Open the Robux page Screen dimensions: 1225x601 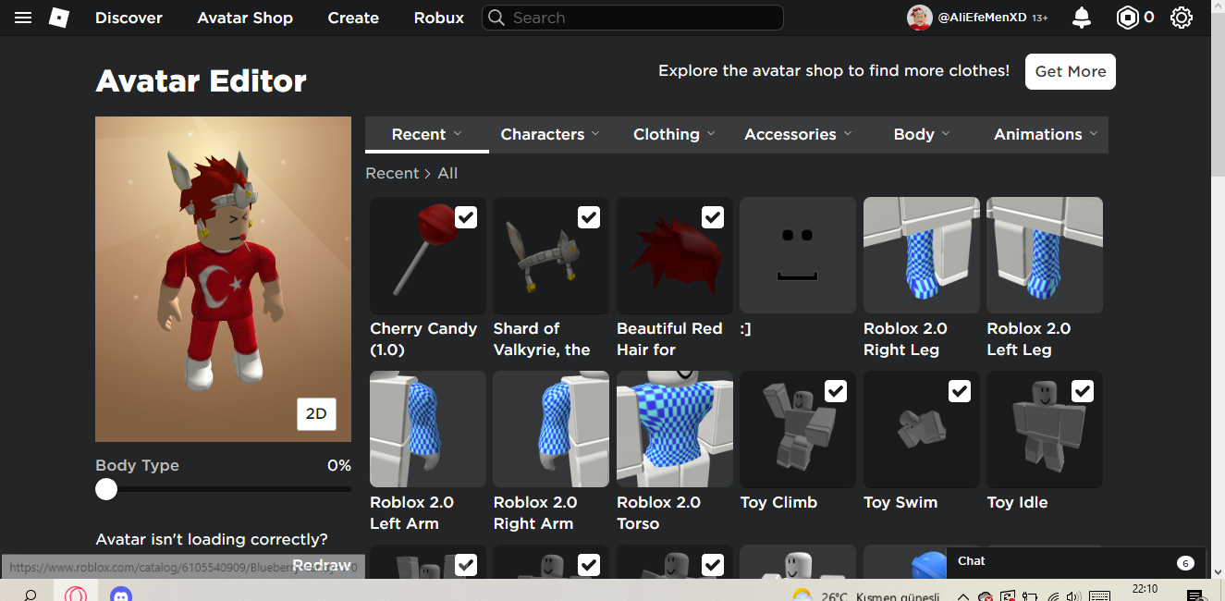coord(439,18)
